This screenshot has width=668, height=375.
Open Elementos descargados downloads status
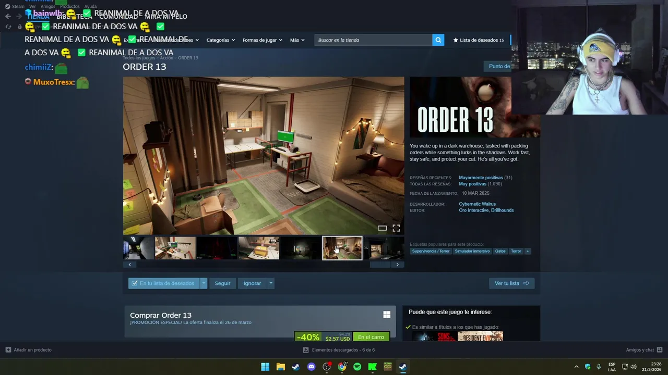pyautogui.click(x=339, y=350)
